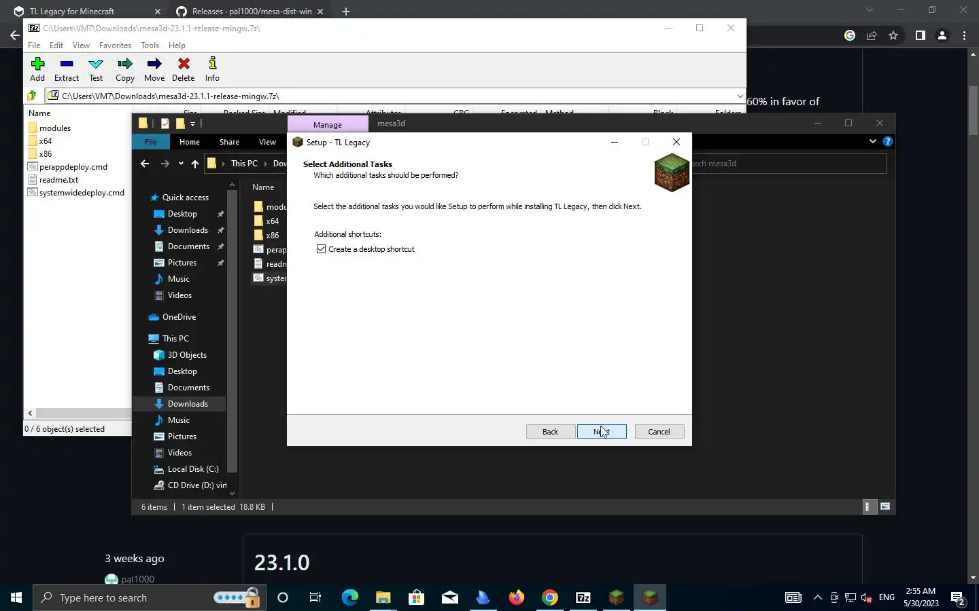Viewport: 979px width, 611px height.
Task: Open 7-Zip from taskbar
Action: pos(583,597)
